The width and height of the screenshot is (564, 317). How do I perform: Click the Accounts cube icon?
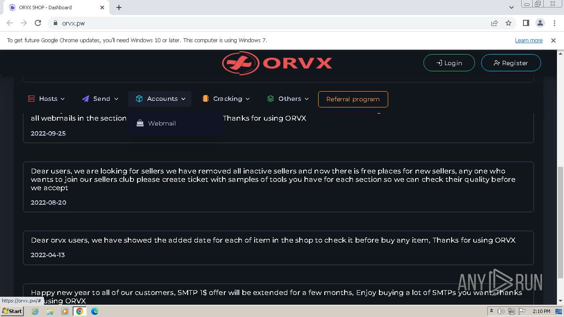coord(139,99)
